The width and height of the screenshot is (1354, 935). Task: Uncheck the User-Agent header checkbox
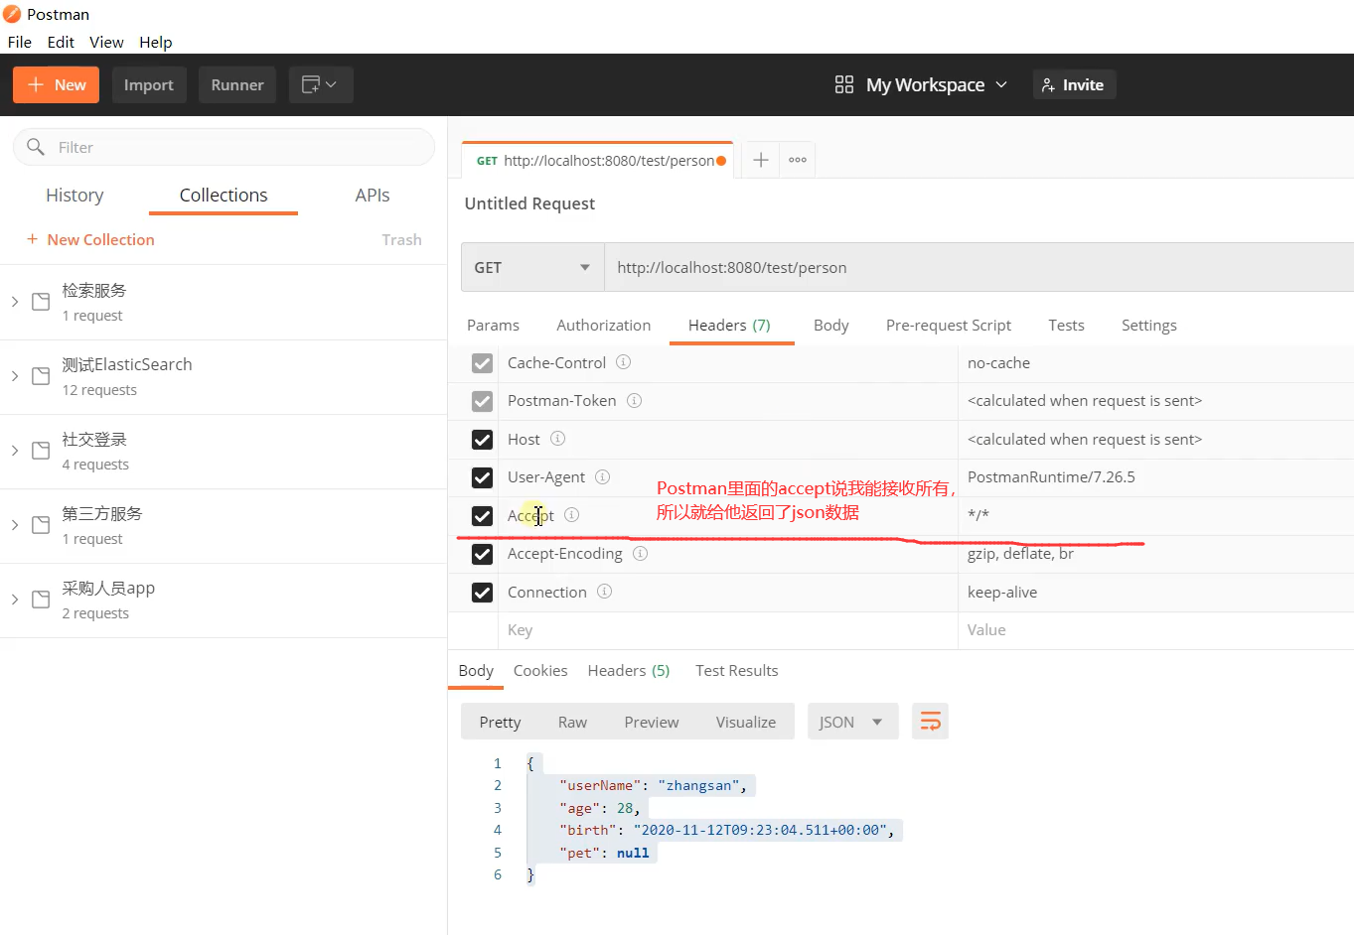(x=482, y=477)
